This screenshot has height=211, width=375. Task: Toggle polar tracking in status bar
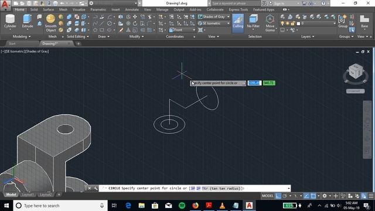285,196
